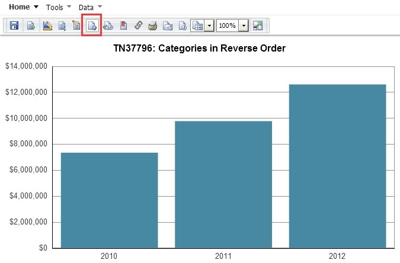Open design mode with ruler icon

click(47, 26)
